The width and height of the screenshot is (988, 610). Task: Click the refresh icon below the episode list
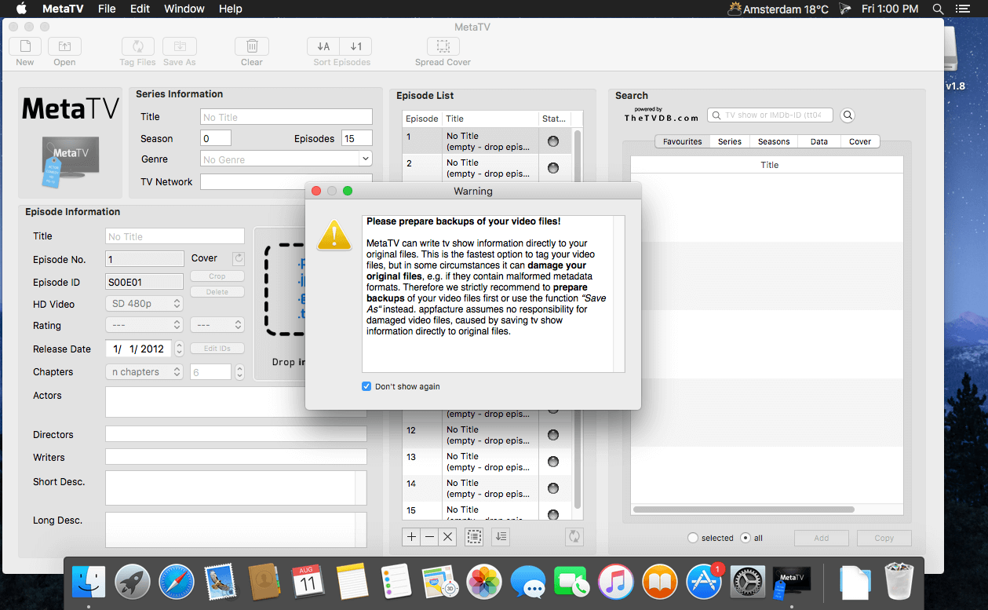(574, 537)
